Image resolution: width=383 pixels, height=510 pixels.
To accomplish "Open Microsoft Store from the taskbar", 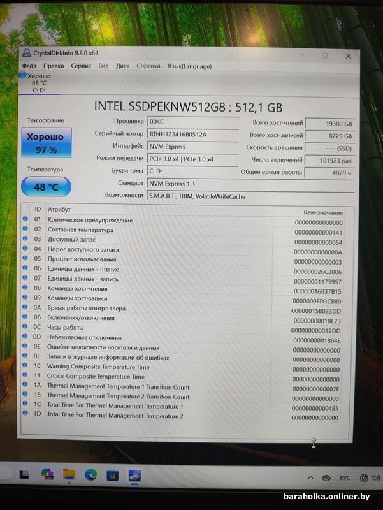I will pos(113,476).
